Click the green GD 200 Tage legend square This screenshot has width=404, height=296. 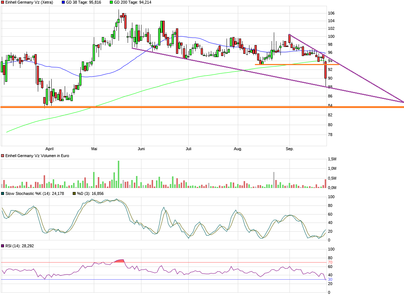[111, 2]
